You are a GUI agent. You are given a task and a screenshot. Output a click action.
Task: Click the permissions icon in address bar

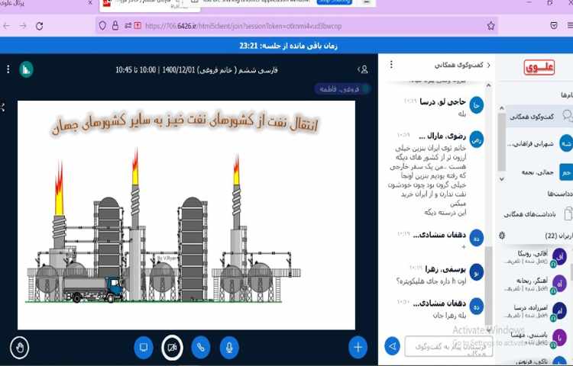(128, 26)
